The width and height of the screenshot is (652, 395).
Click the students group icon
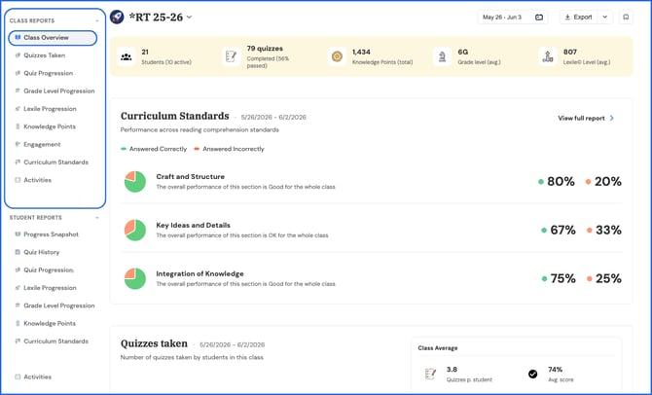126,57
